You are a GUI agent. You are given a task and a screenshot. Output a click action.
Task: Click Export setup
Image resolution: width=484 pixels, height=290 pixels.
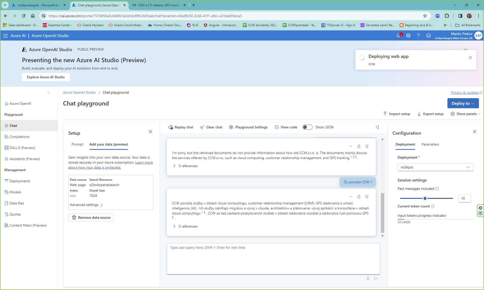click(x=430, y=114)
